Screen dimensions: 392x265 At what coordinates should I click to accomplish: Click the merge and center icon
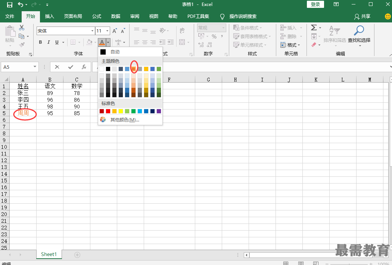(x=182, y=42)
